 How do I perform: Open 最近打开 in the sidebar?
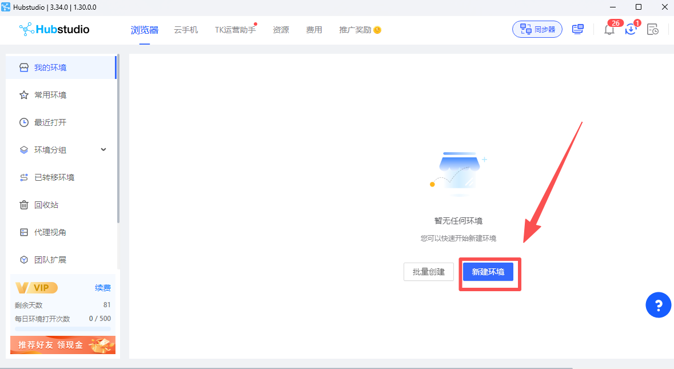50,122
